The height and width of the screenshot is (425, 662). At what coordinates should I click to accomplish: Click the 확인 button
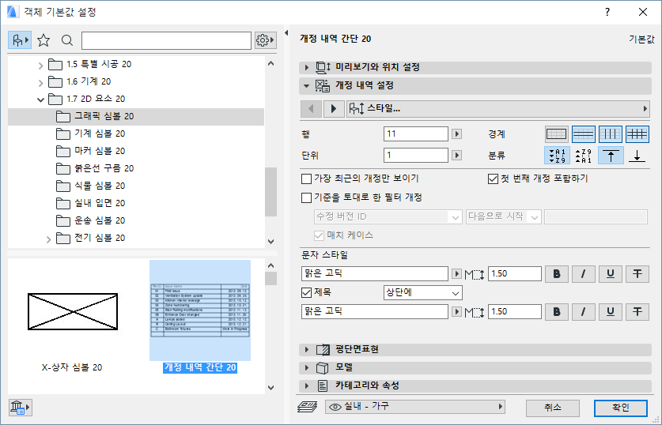[621, 408]
